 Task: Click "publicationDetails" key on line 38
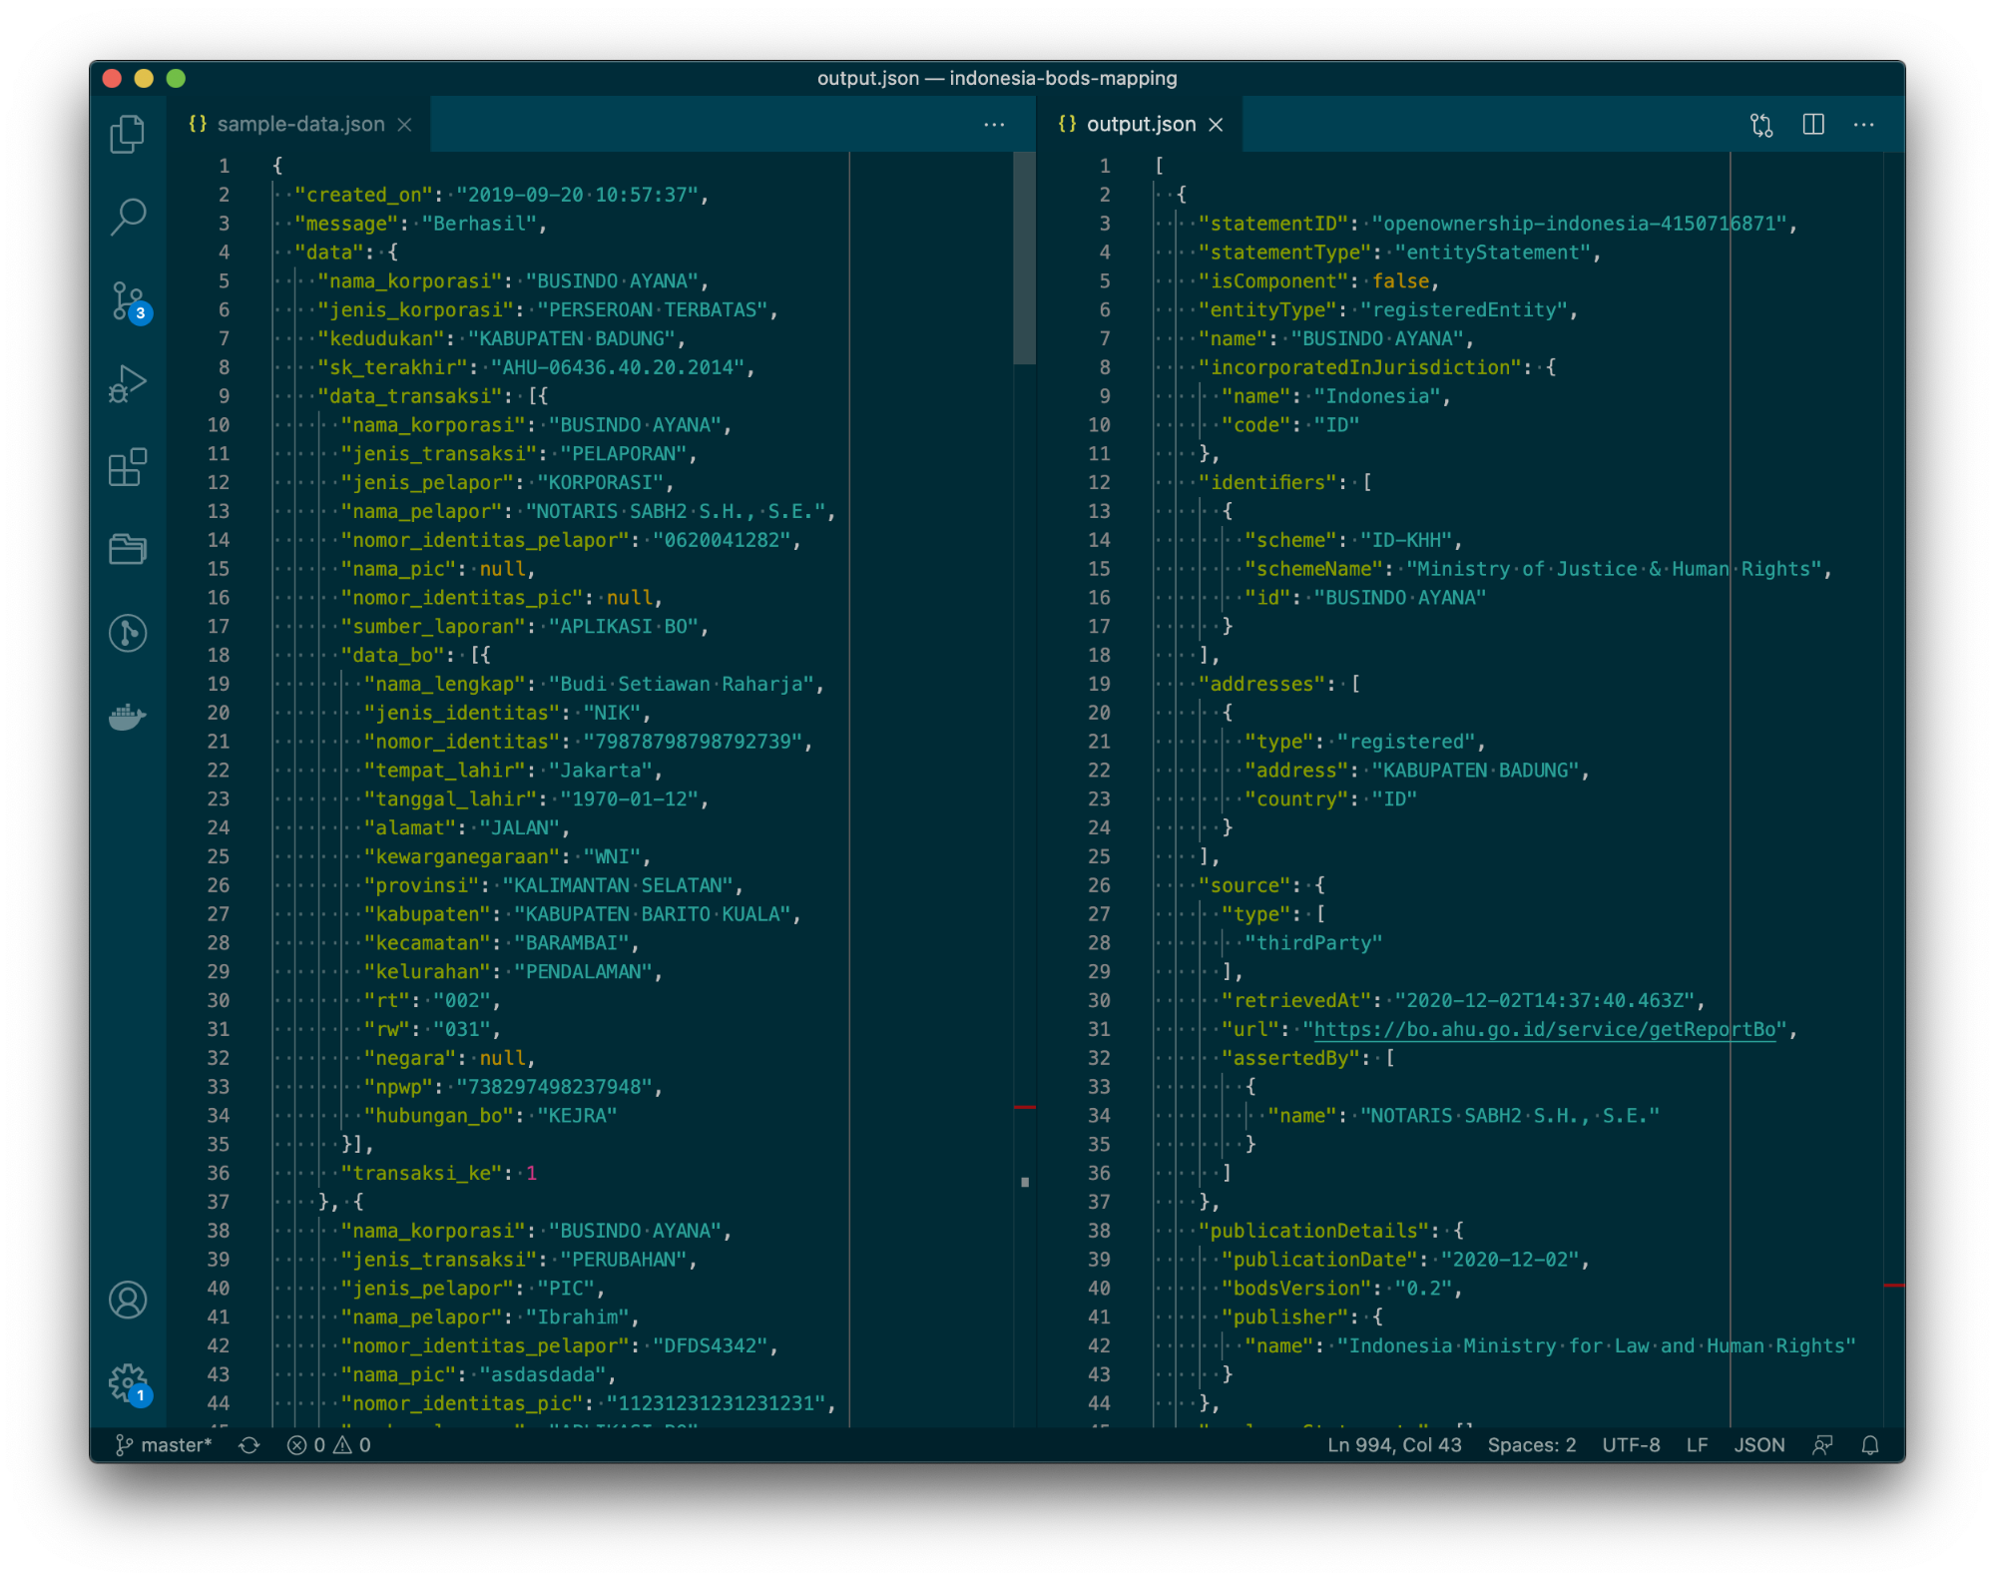1313,1231
